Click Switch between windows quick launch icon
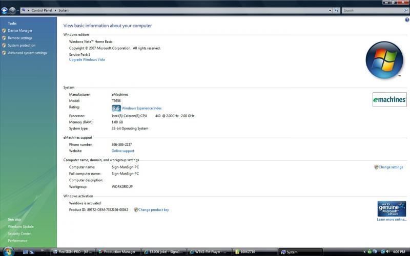The width and height of the screenshot is (410, 256). pyautogui.click(x=32, y=252)
